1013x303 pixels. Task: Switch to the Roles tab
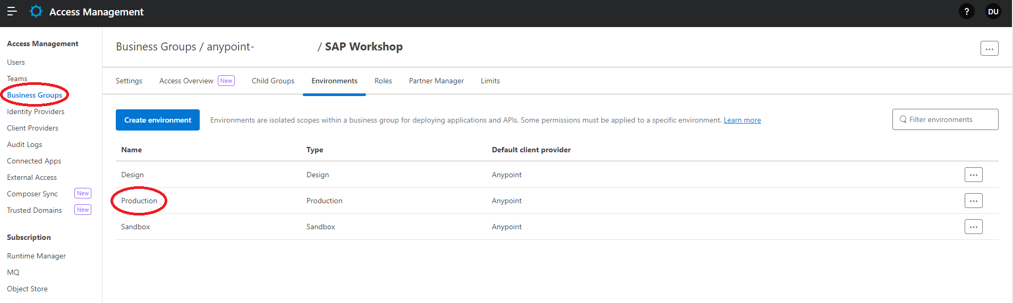tap(383, 81)
